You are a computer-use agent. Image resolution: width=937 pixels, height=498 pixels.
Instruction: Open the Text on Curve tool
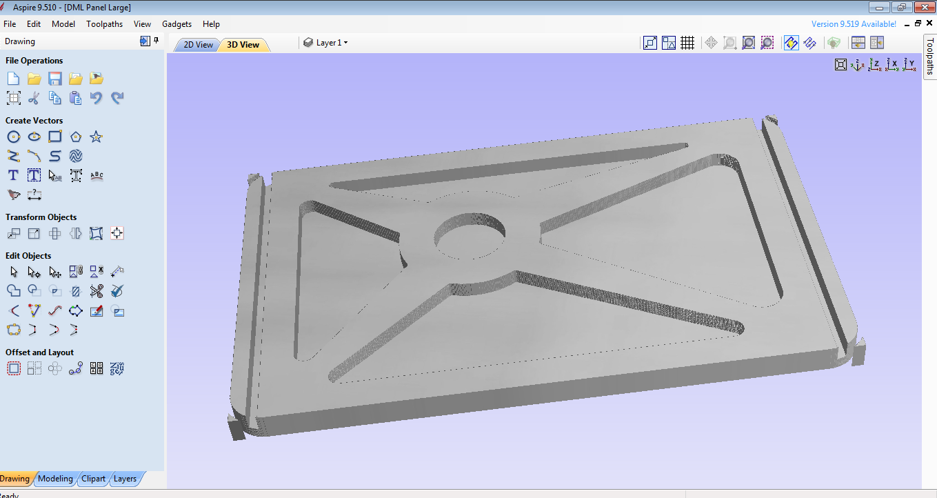tap(97, 175)
